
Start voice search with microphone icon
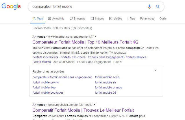coord(149,6)
